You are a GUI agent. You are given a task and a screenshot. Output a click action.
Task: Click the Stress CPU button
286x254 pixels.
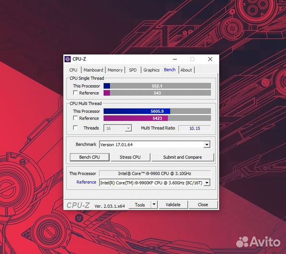click(x=130, y=157)
